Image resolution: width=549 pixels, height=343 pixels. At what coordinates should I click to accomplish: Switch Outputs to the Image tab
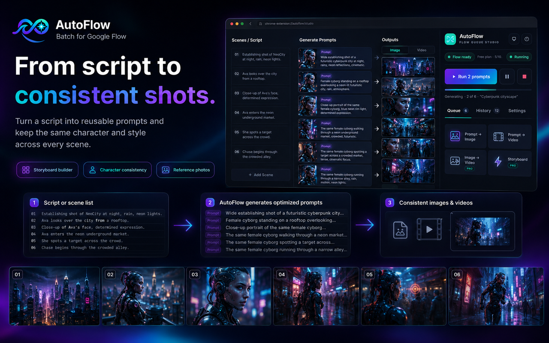pos(395,50)
